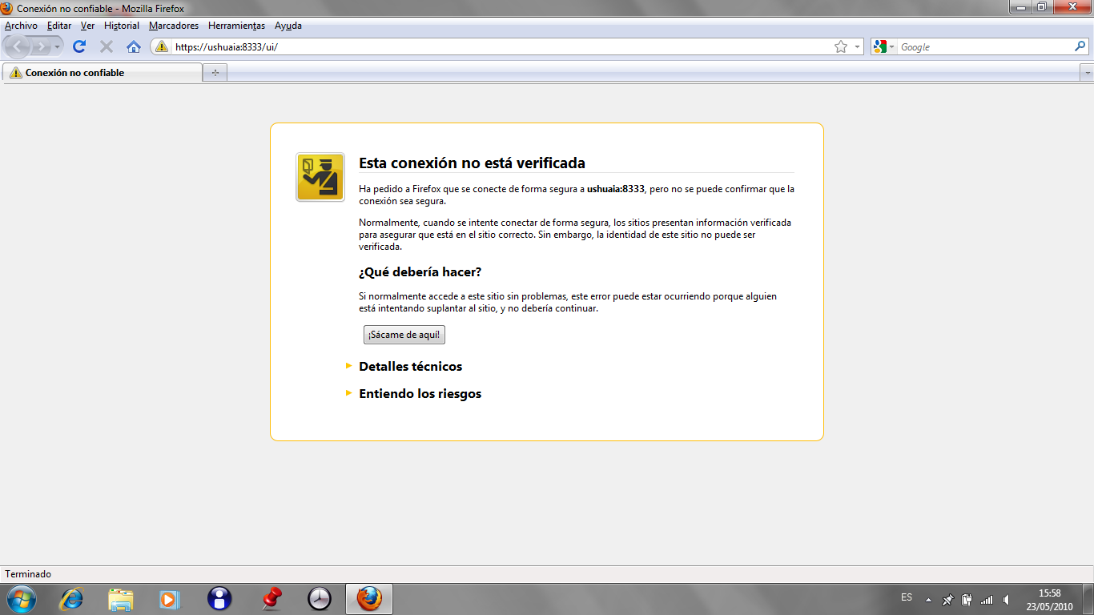This screenshot has width=1094, height=615.
Task: Open the Google search engine dropdown
Action: pyautogui.click(x=884, y=46)
